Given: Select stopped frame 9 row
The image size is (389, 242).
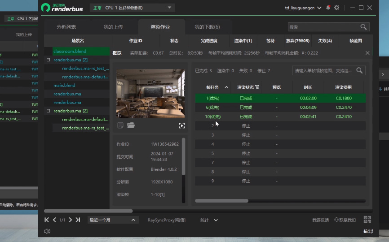Looking at the screenshot, I should point(280,181).
